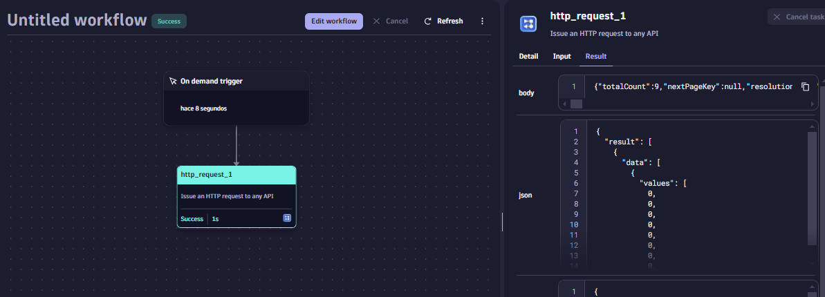Screen dimensions: 825x297
Task: Click the http_request_1 task icon in side panel
Action: (528, 24)
